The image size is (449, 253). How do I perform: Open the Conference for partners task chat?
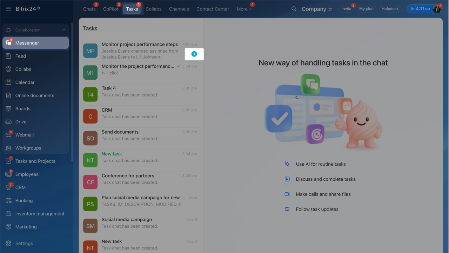[140, 179]
